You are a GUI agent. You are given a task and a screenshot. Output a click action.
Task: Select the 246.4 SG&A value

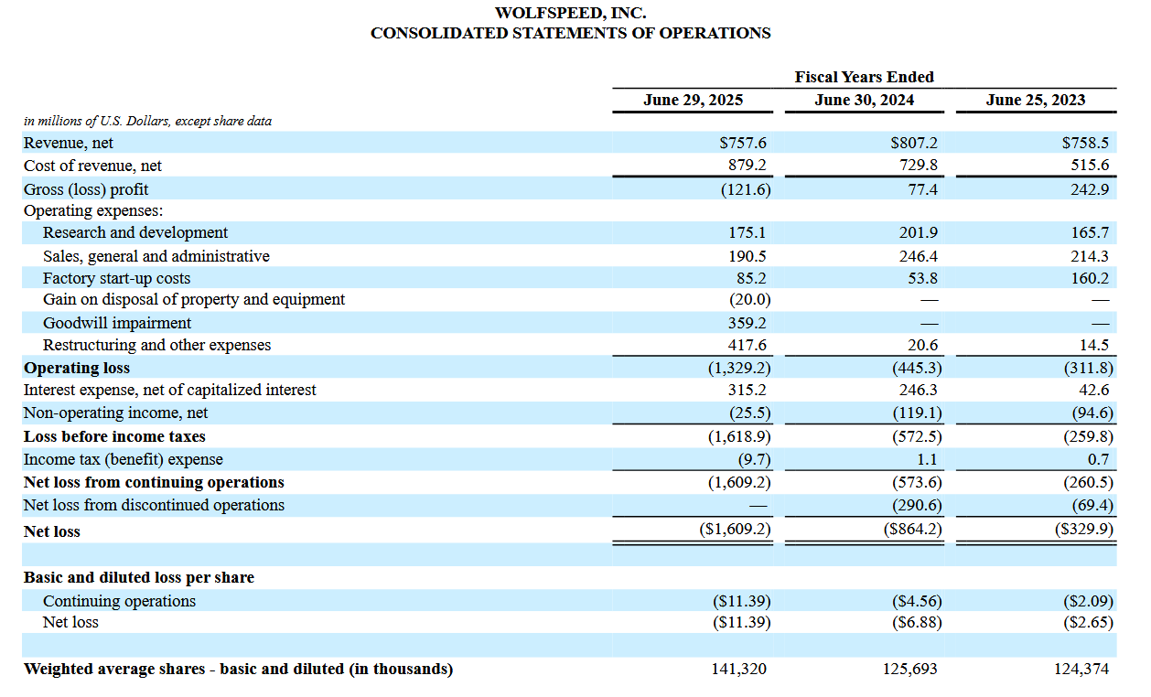coord(919,257)
